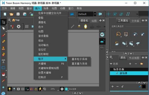Screen dimensions: 149x95
Task: Select the 场景色板 palette list header
Action: (x=129, y=69)
